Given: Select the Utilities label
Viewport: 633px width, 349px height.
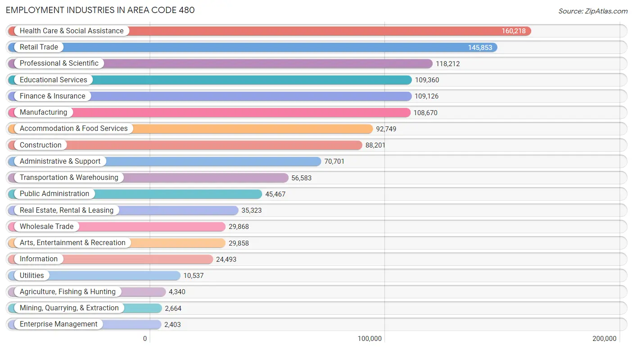Looking at the screenshot, I should coord(32,275).
